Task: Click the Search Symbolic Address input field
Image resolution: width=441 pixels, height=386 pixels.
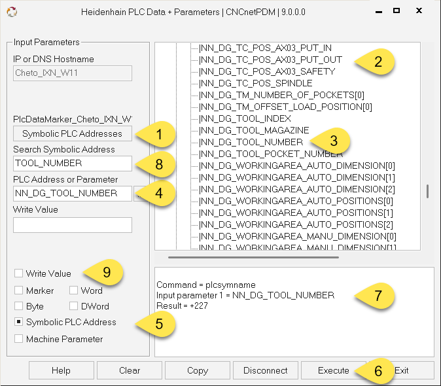Action: [x=73, y=164]
